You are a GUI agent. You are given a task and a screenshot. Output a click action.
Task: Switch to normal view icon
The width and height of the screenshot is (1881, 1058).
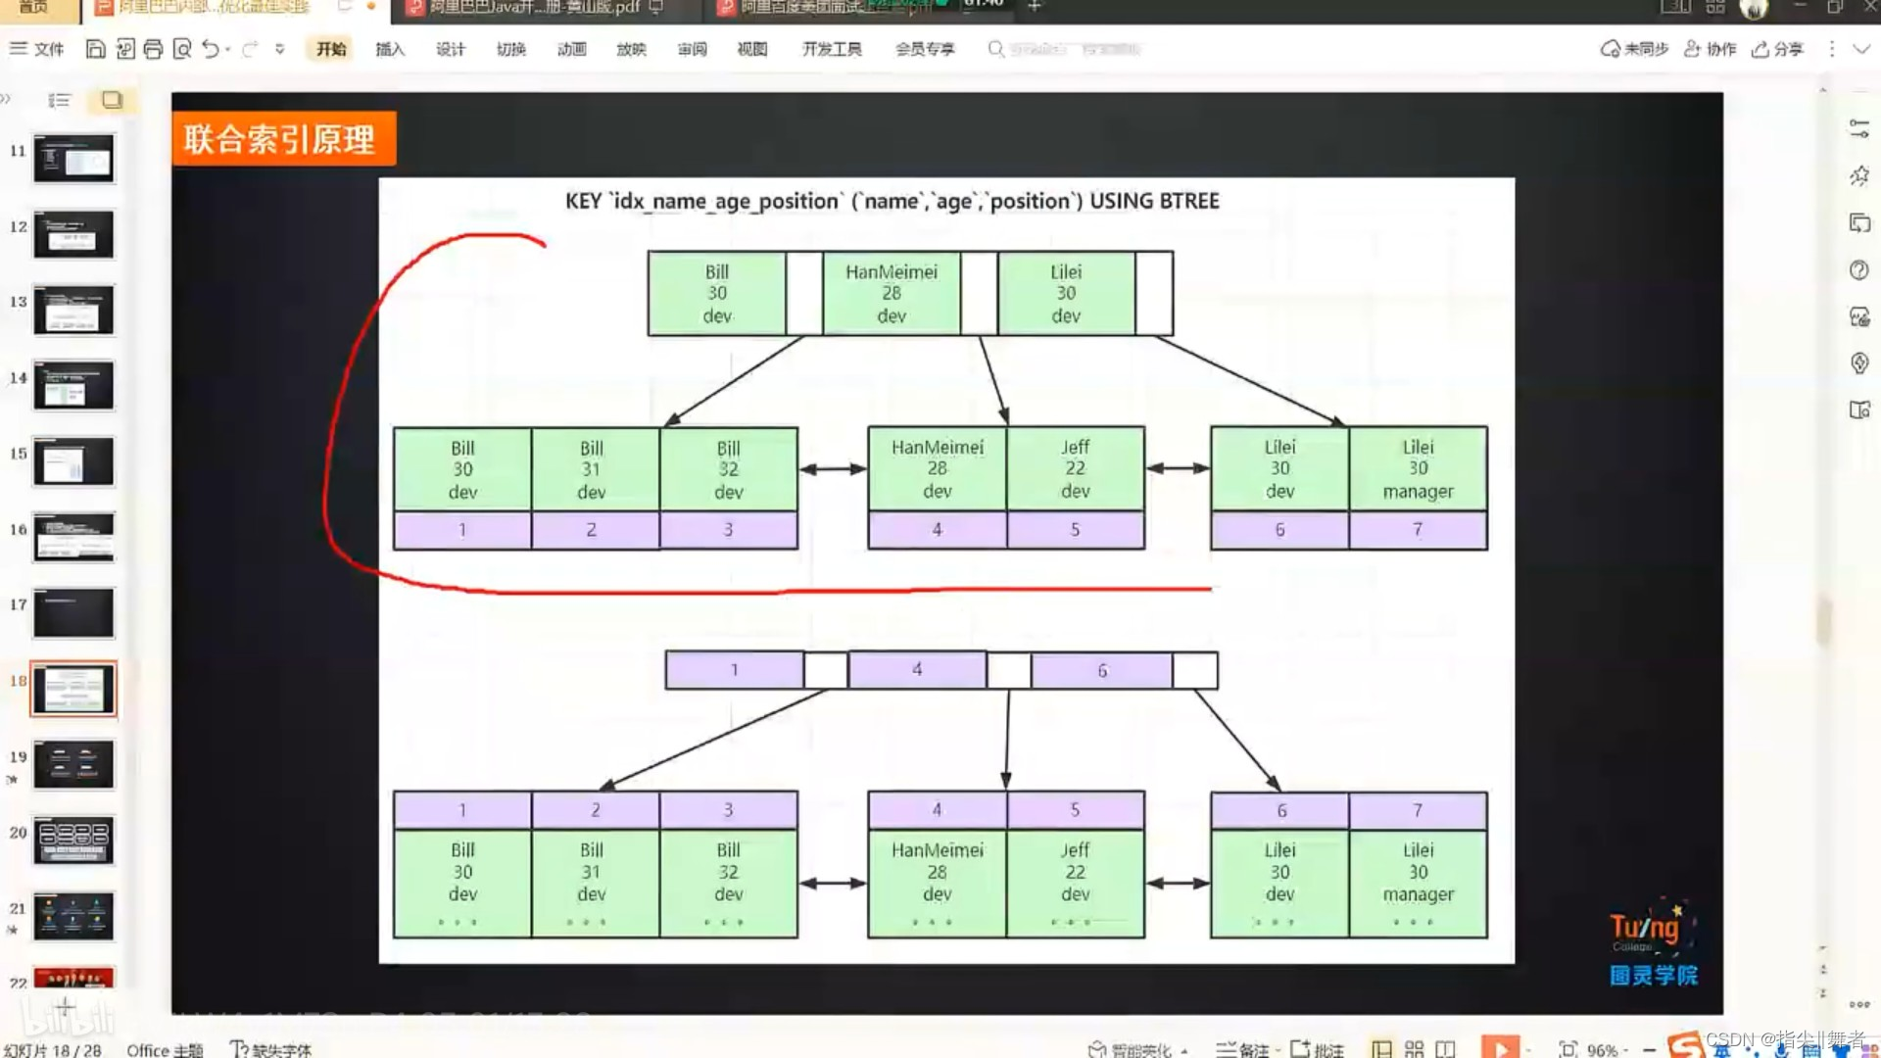tap(1381, 1049)
